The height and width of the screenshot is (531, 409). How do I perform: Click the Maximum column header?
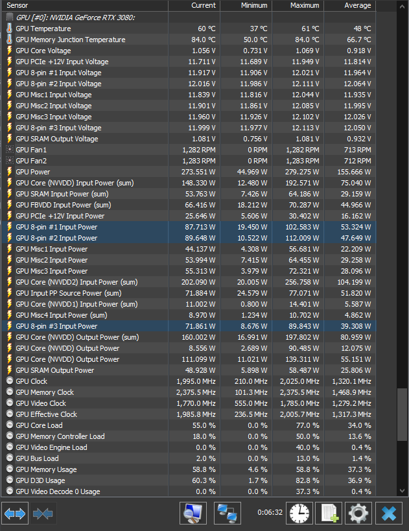click(298, 5)
